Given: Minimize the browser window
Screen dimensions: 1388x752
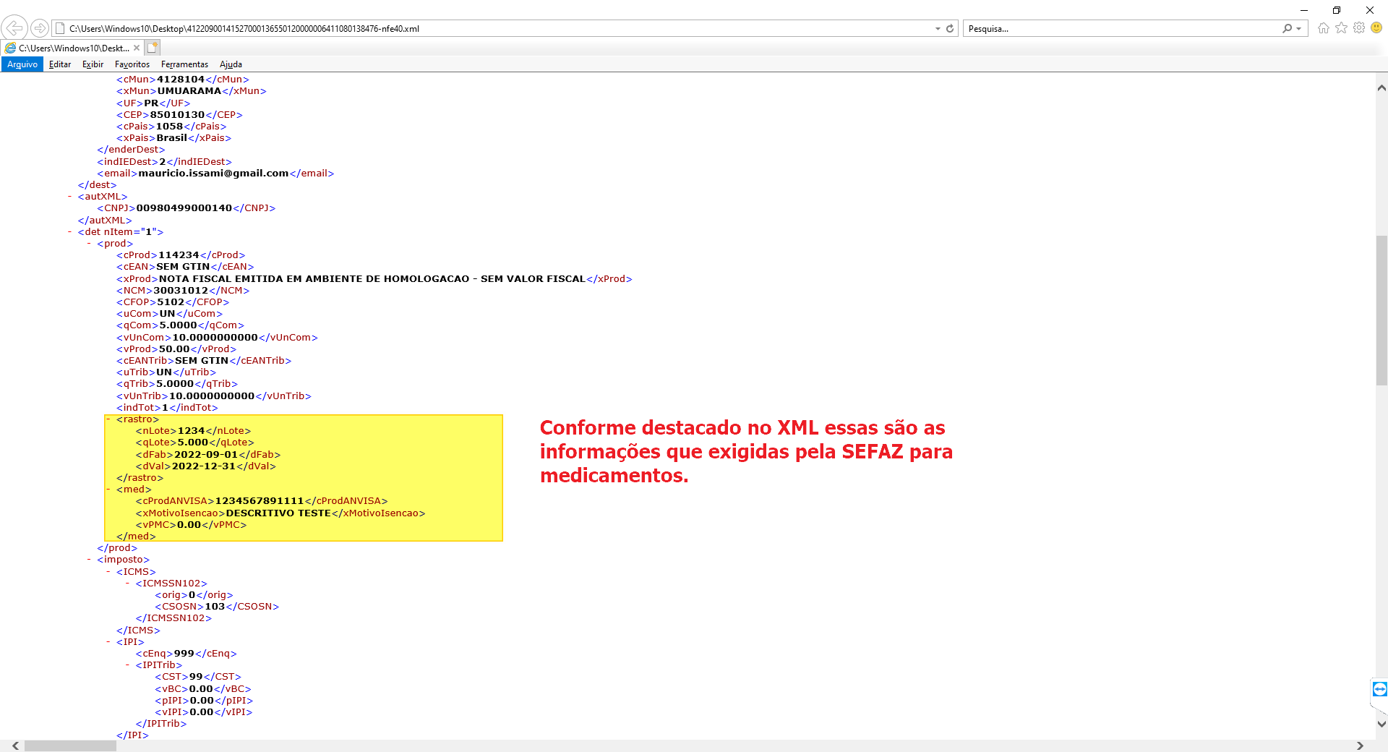Looking at the screenshot, I should point(1304,10).
